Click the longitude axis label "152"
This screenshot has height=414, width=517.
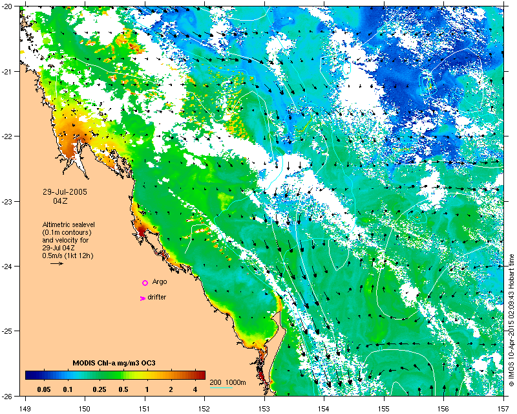204,409
